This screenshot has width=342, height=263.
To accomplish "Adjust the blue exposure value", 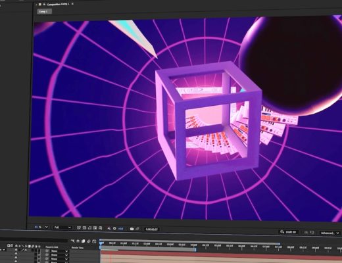I will pyautogui.click(x=120, y=229).
